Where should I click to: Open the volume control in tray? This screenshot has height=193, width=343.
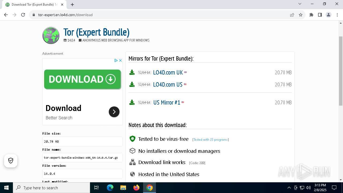tap(308, 188)
